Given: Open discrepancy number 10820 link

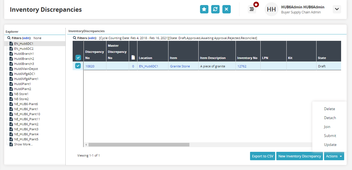Looking at the screenshot, I should point(90,66).
